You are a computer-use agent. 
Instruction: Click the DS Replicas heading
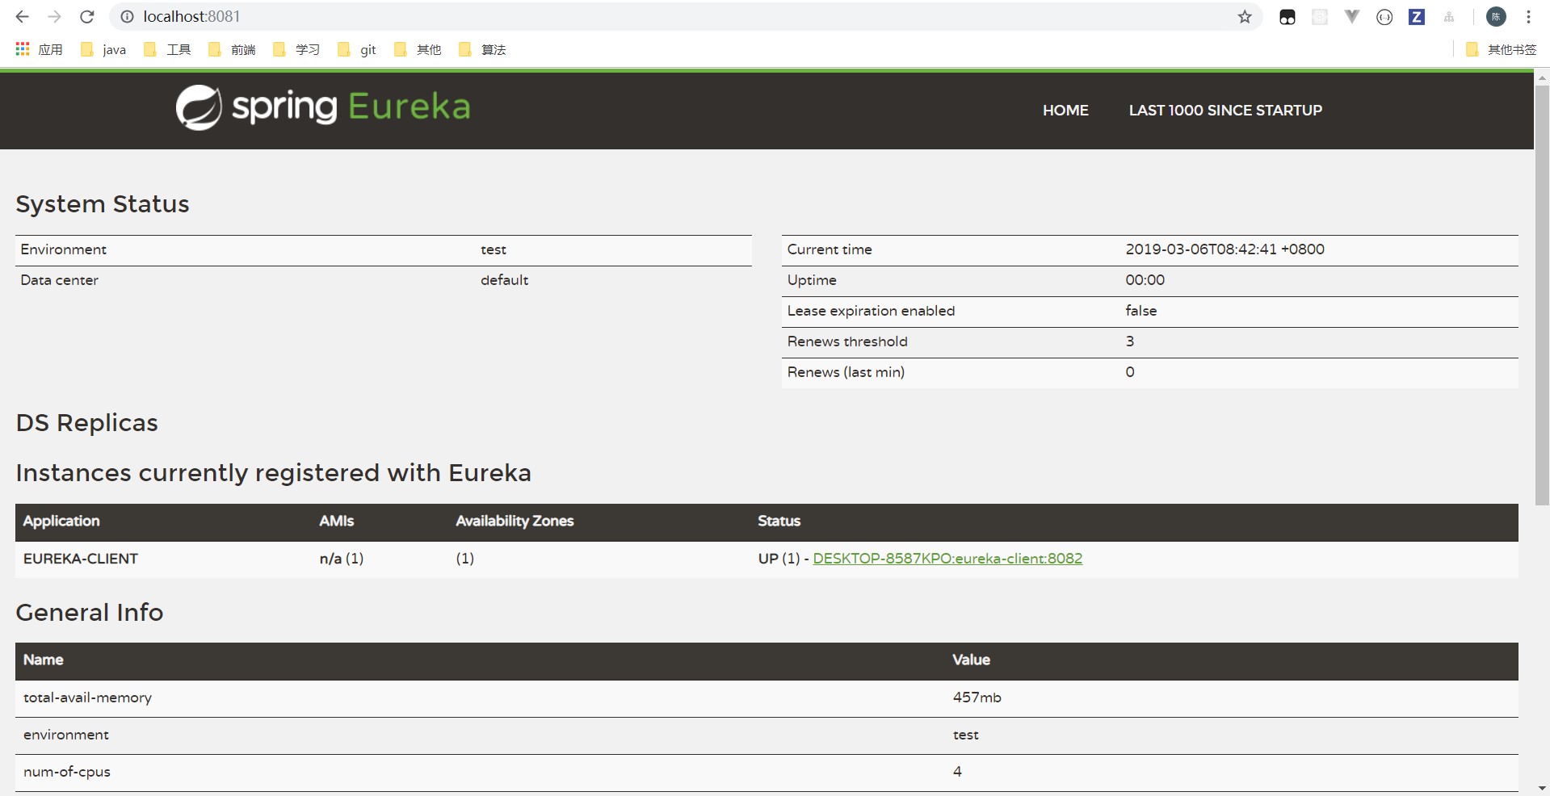pyautogui.click(x=87, y=423)
